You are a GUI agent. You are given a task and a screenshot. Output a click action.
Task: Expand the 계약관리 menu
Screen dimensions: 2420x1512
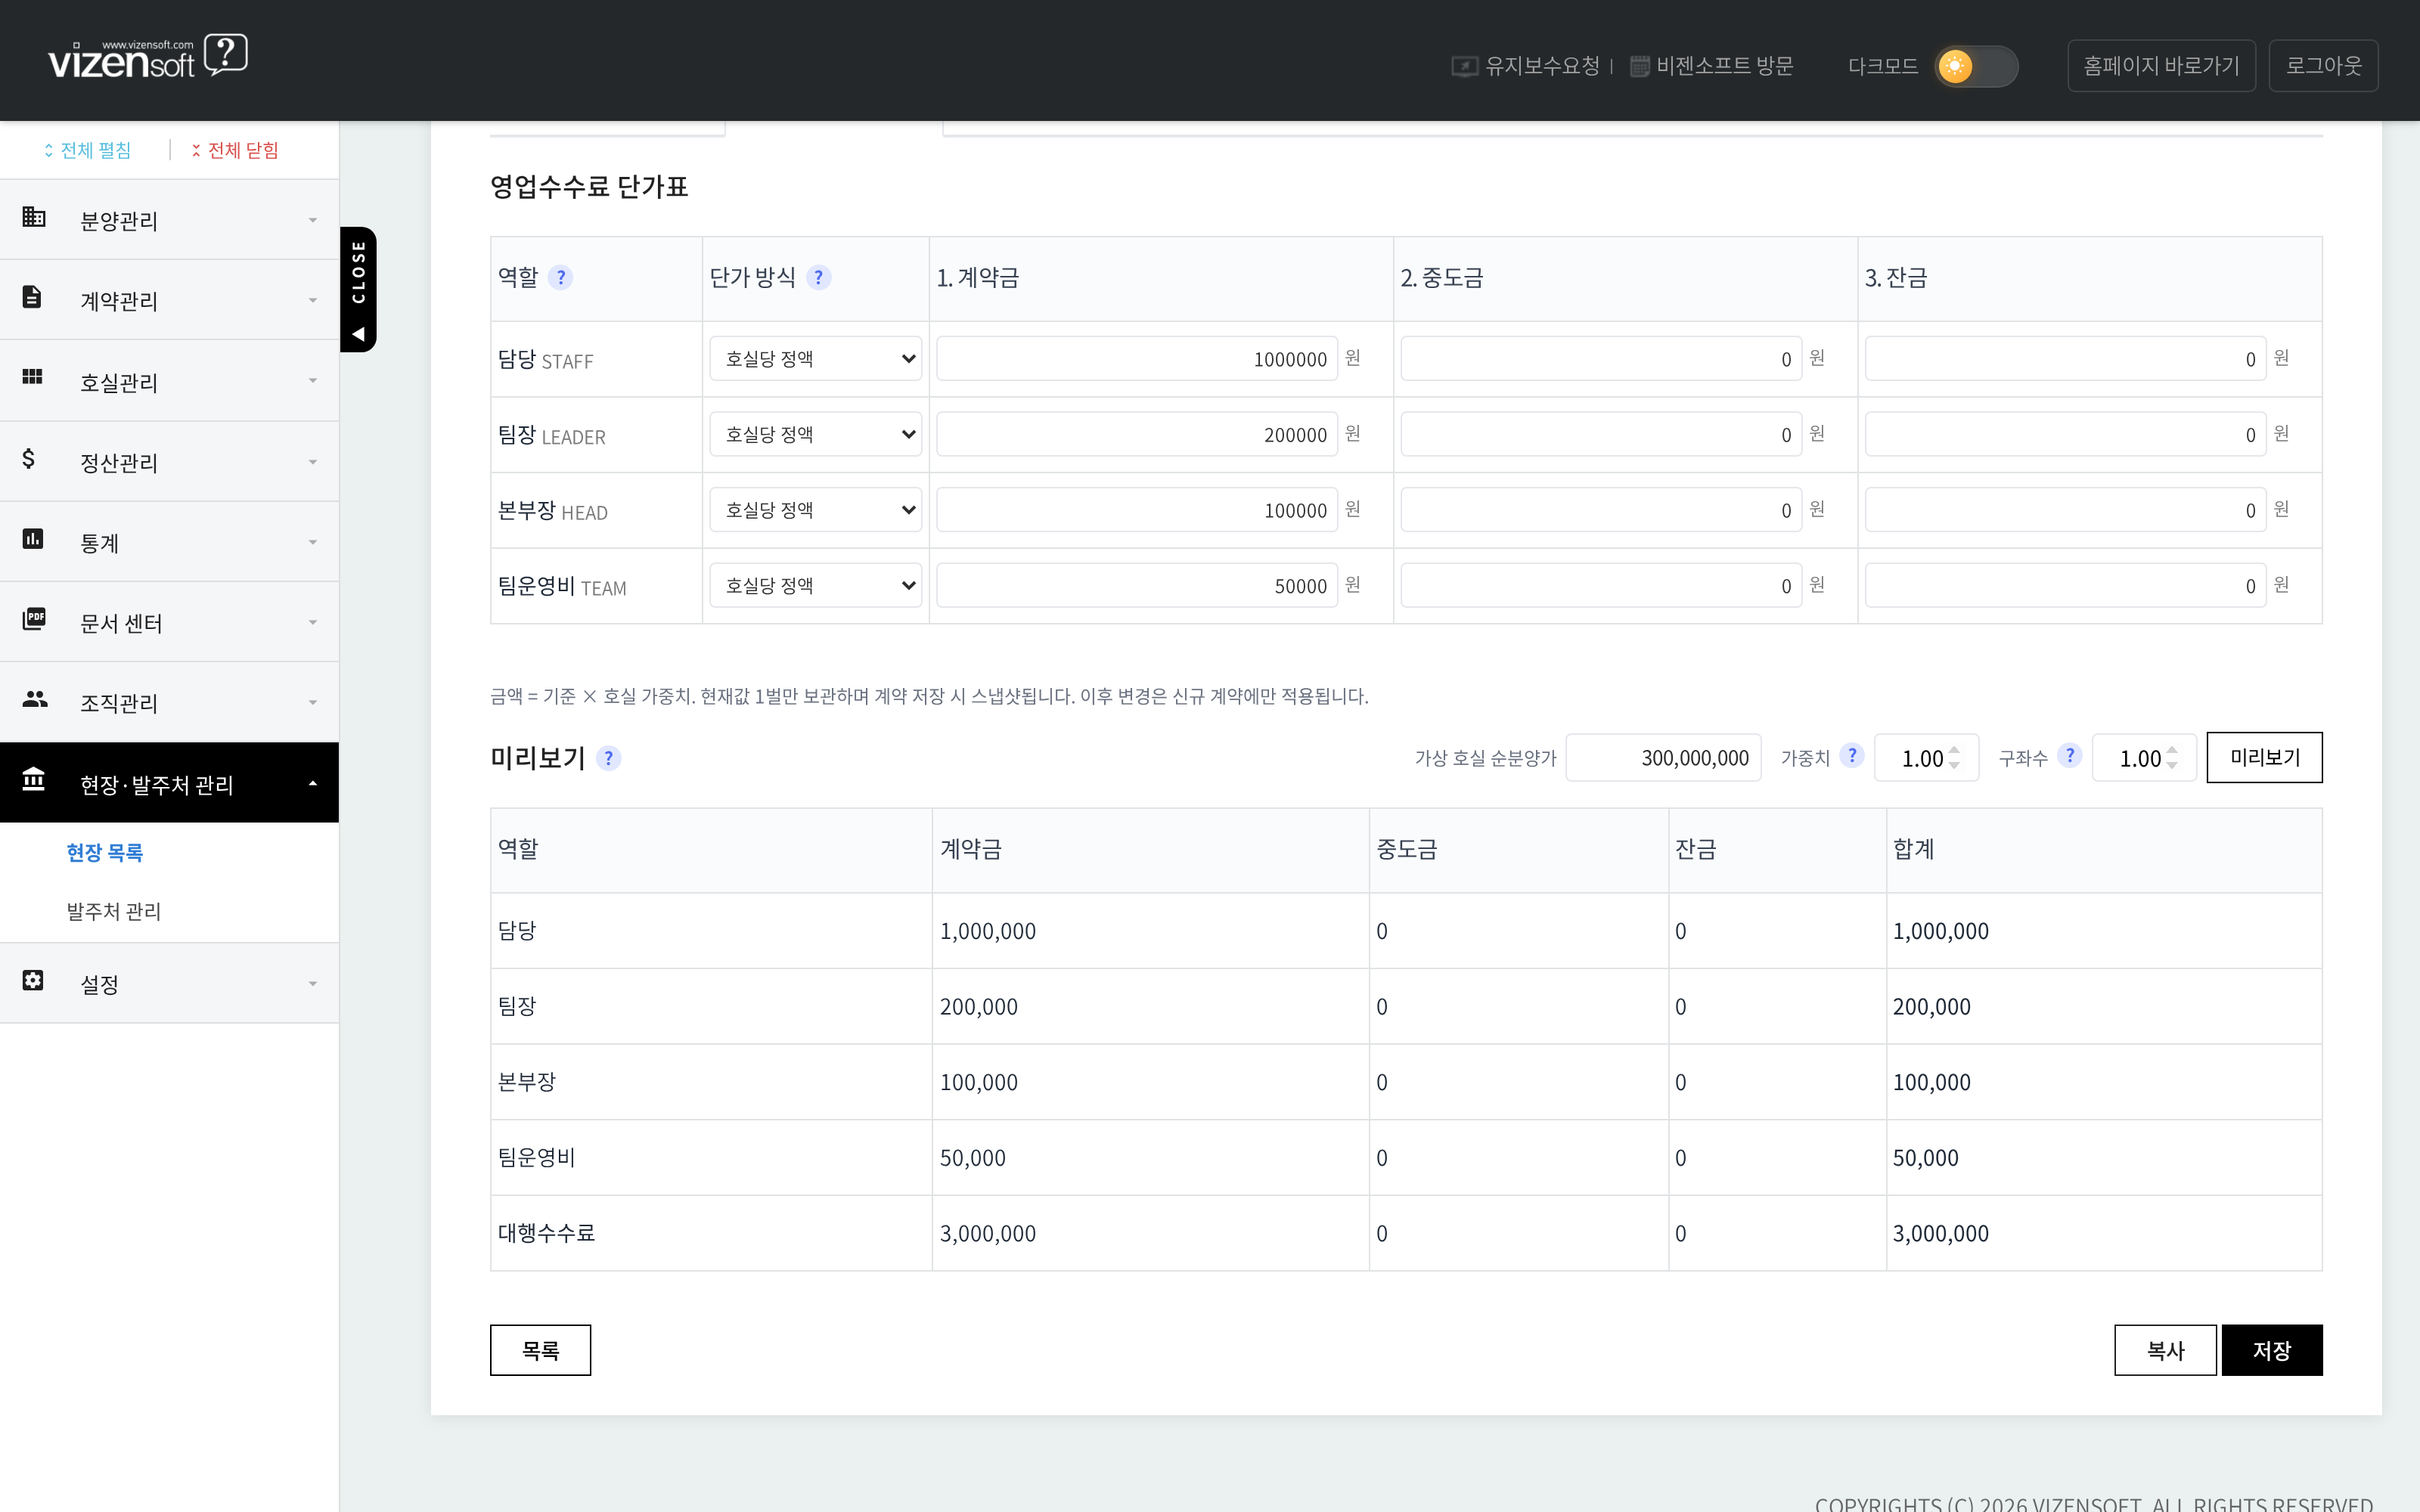[169, 300]
